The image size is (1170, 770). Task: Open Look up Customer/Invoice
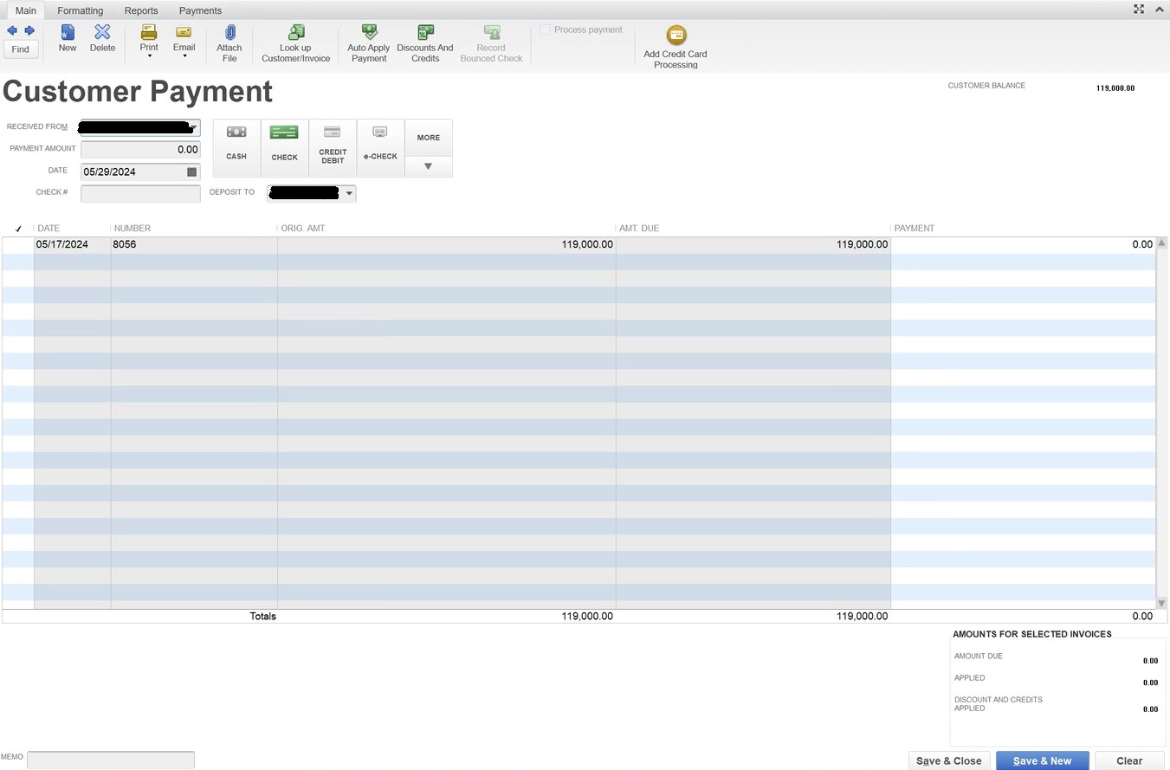pyautogui.click(x=295, y=43)
